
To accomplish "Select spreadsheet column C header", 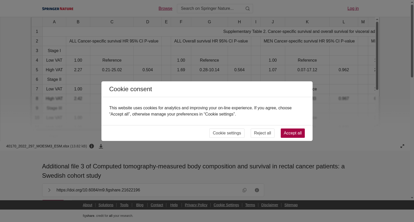I will [x=112, y=22].
